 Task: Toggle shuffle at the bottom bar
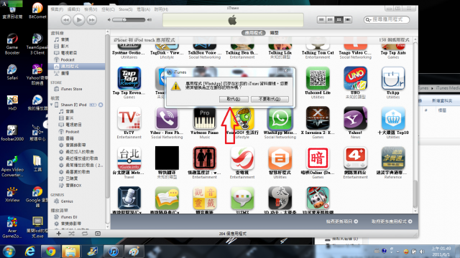(72, 234)
